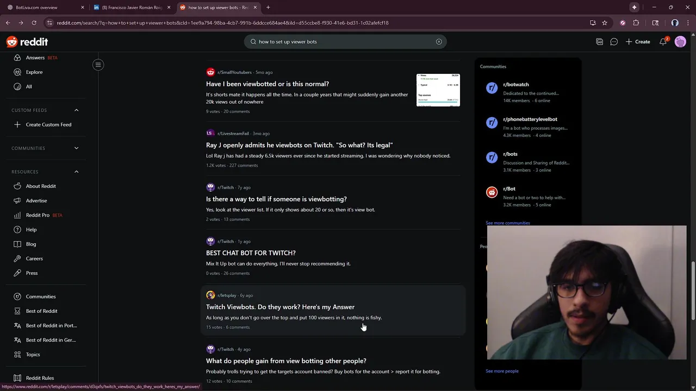This screenshot has height=391, width=696.
Task: Open the site information icon in address bar
Action: pos(49,23)
